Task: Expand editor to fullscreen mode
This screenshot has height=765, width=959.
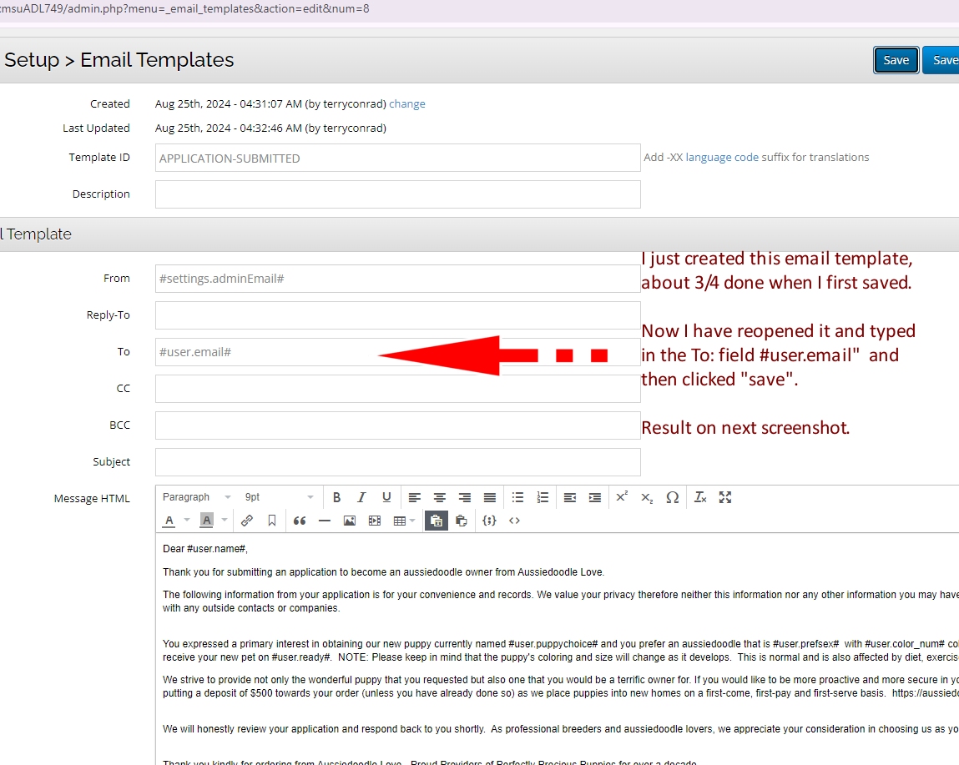Action: click(x=725, y=497)
